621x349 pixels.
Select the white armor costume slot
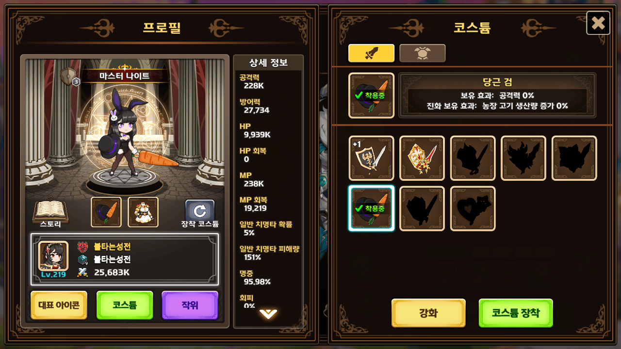pos(143,212)
